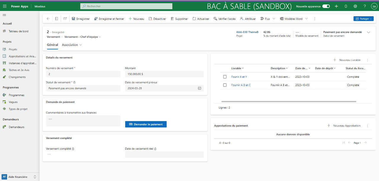
Task: Click the Livrable grid horizontal scrollbar
Action: [x=289, y=101]
